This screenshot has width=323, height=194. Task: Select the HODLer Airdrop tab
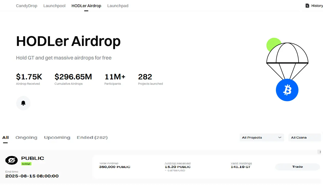[x=86, y=6]
